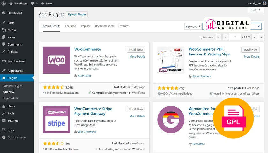
Task: Install the WooCommerce plugin now
Action: pyautogui.click(x=136, y=49)
